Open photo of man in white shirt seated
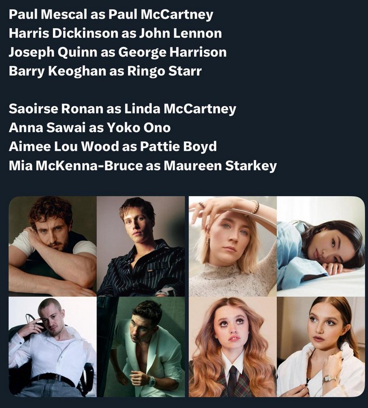The image size is (368, 408). [x=52, y=347]
